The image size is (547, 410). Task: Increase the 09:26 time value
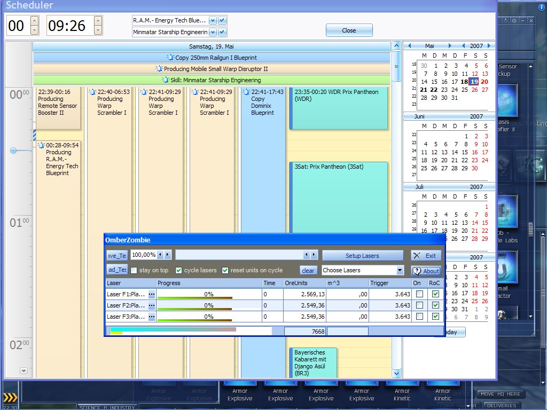[98, 21]
